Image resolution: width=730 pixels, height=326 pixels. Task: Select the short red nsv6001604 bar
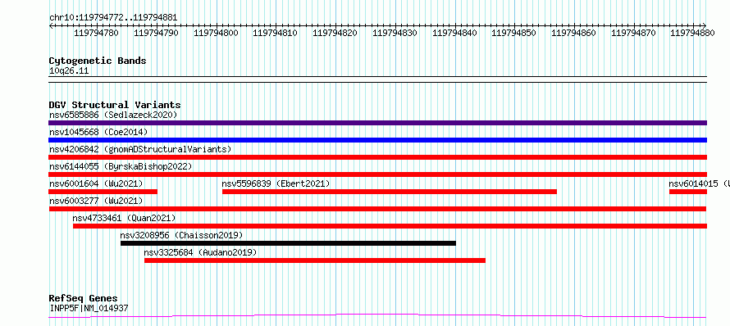tap(103, 192)
